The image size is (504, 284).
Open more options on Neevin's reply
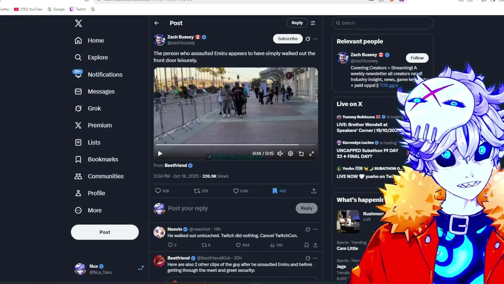click(315, 229)
